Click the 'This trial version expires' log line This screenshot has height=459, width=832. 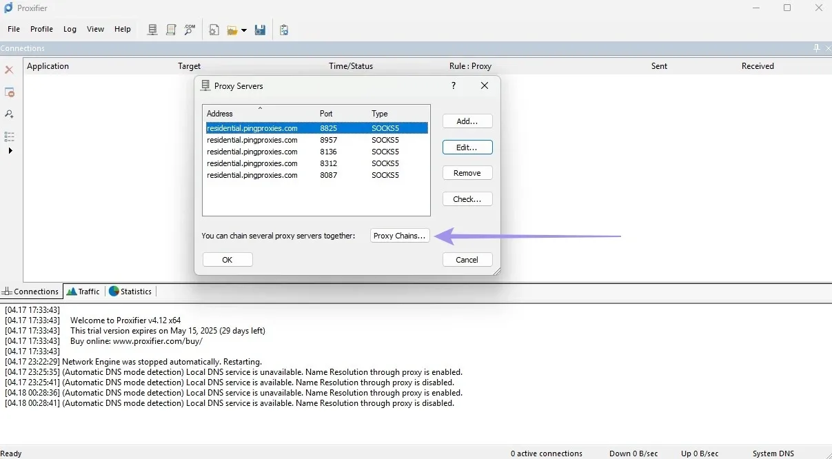click(x=135, y=331)
